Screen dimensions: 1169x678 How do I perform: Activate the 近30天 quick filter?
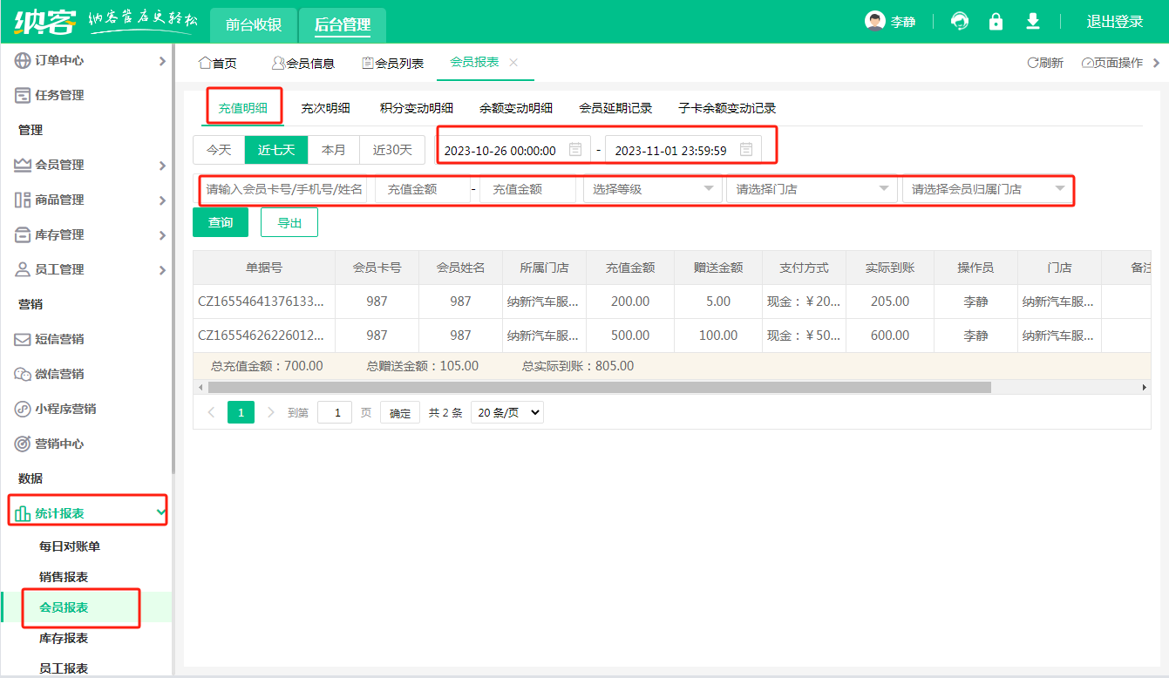[x=391, y=149]
